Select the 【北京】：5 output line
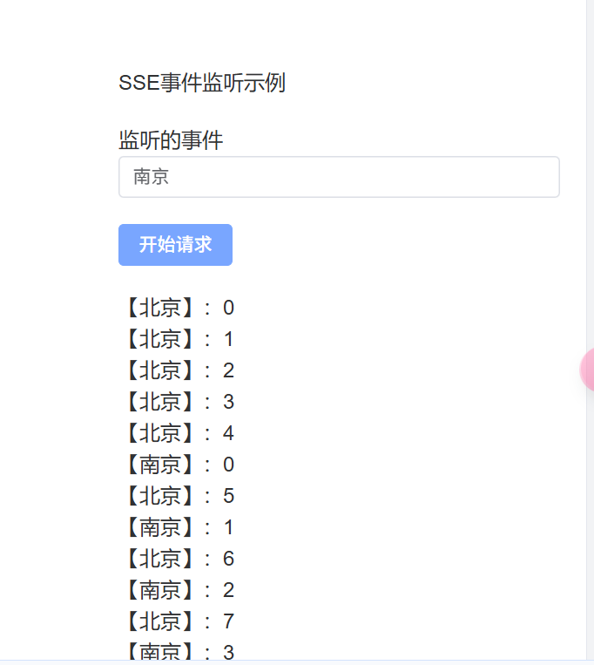The image size is (594, 665). [x=179, y=496]
